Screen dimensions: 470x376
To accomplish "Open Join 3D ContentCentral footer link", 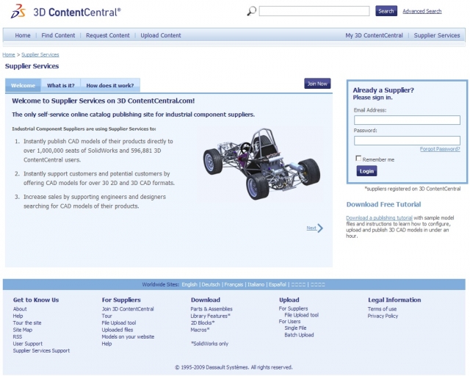I will point(128,309).
